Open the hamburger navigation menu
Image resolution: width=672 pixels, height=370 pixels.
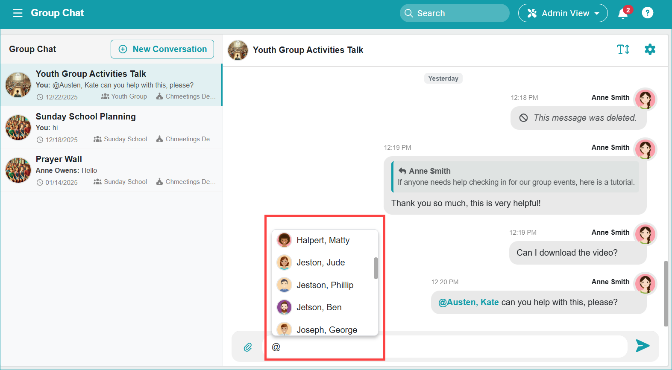point(18,13)
